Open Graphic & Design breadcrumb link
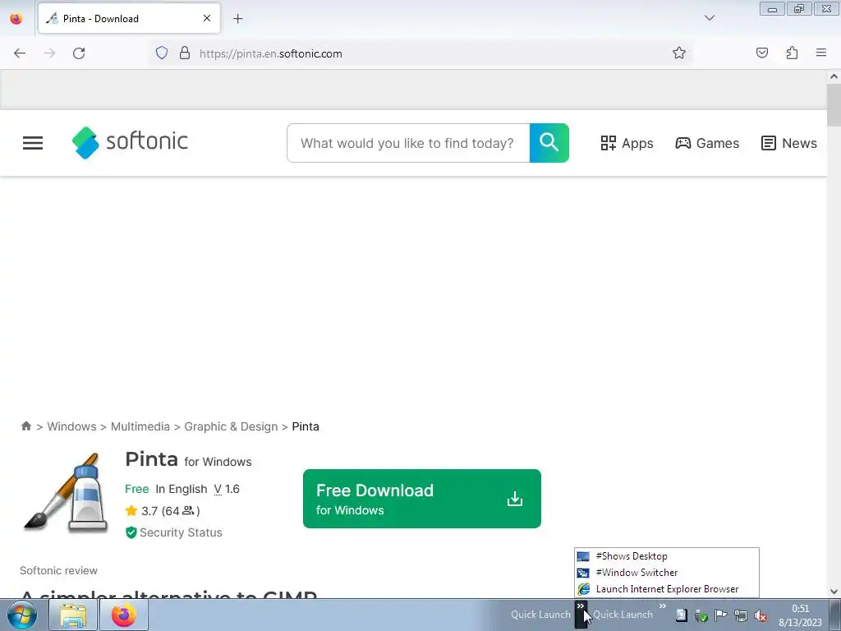Image resolution: width=841 pixels, height=631 pixels. click(231, 426)
